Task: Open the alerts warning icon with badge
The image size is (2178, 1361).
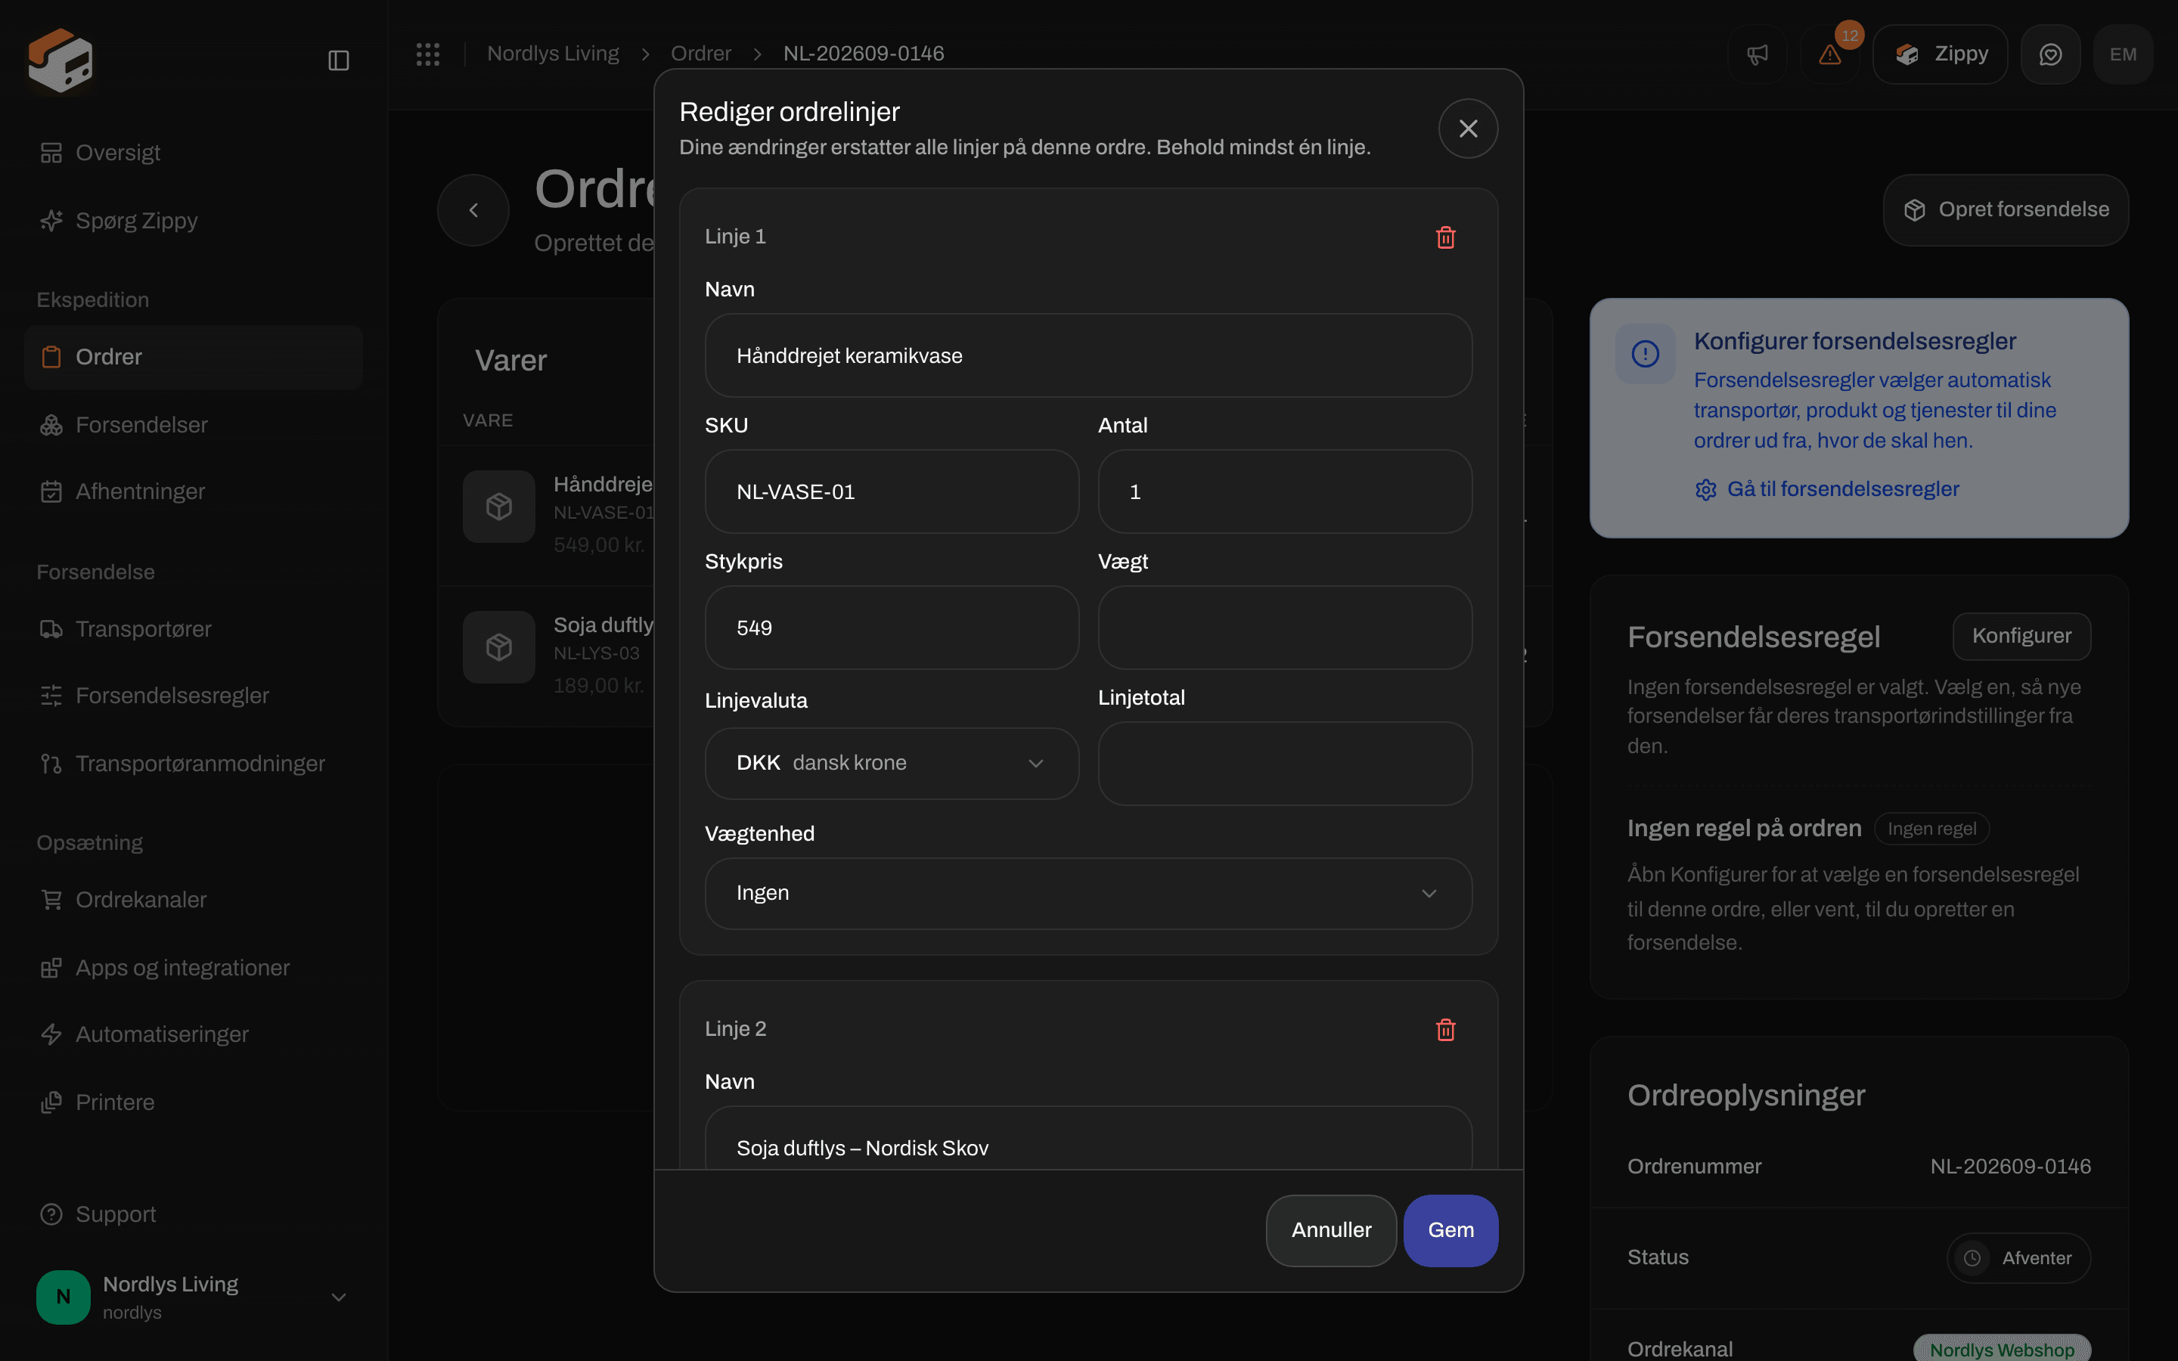Action: click(1829, 54)
